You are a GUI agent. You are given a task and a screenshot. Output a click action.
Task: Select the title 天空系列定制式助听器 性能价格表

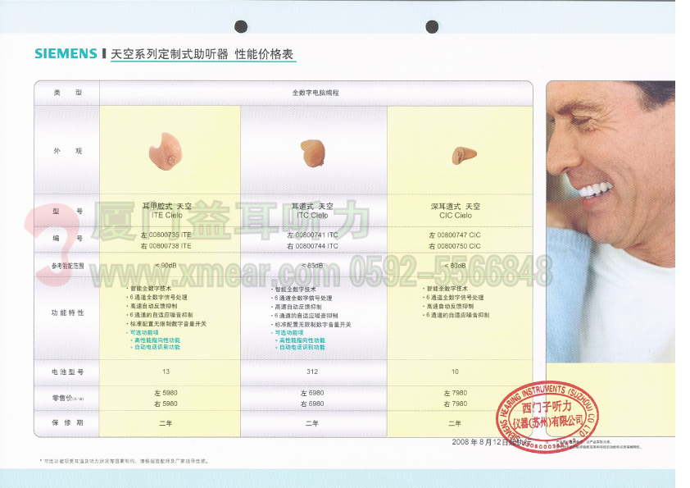[x=202, y=54]
